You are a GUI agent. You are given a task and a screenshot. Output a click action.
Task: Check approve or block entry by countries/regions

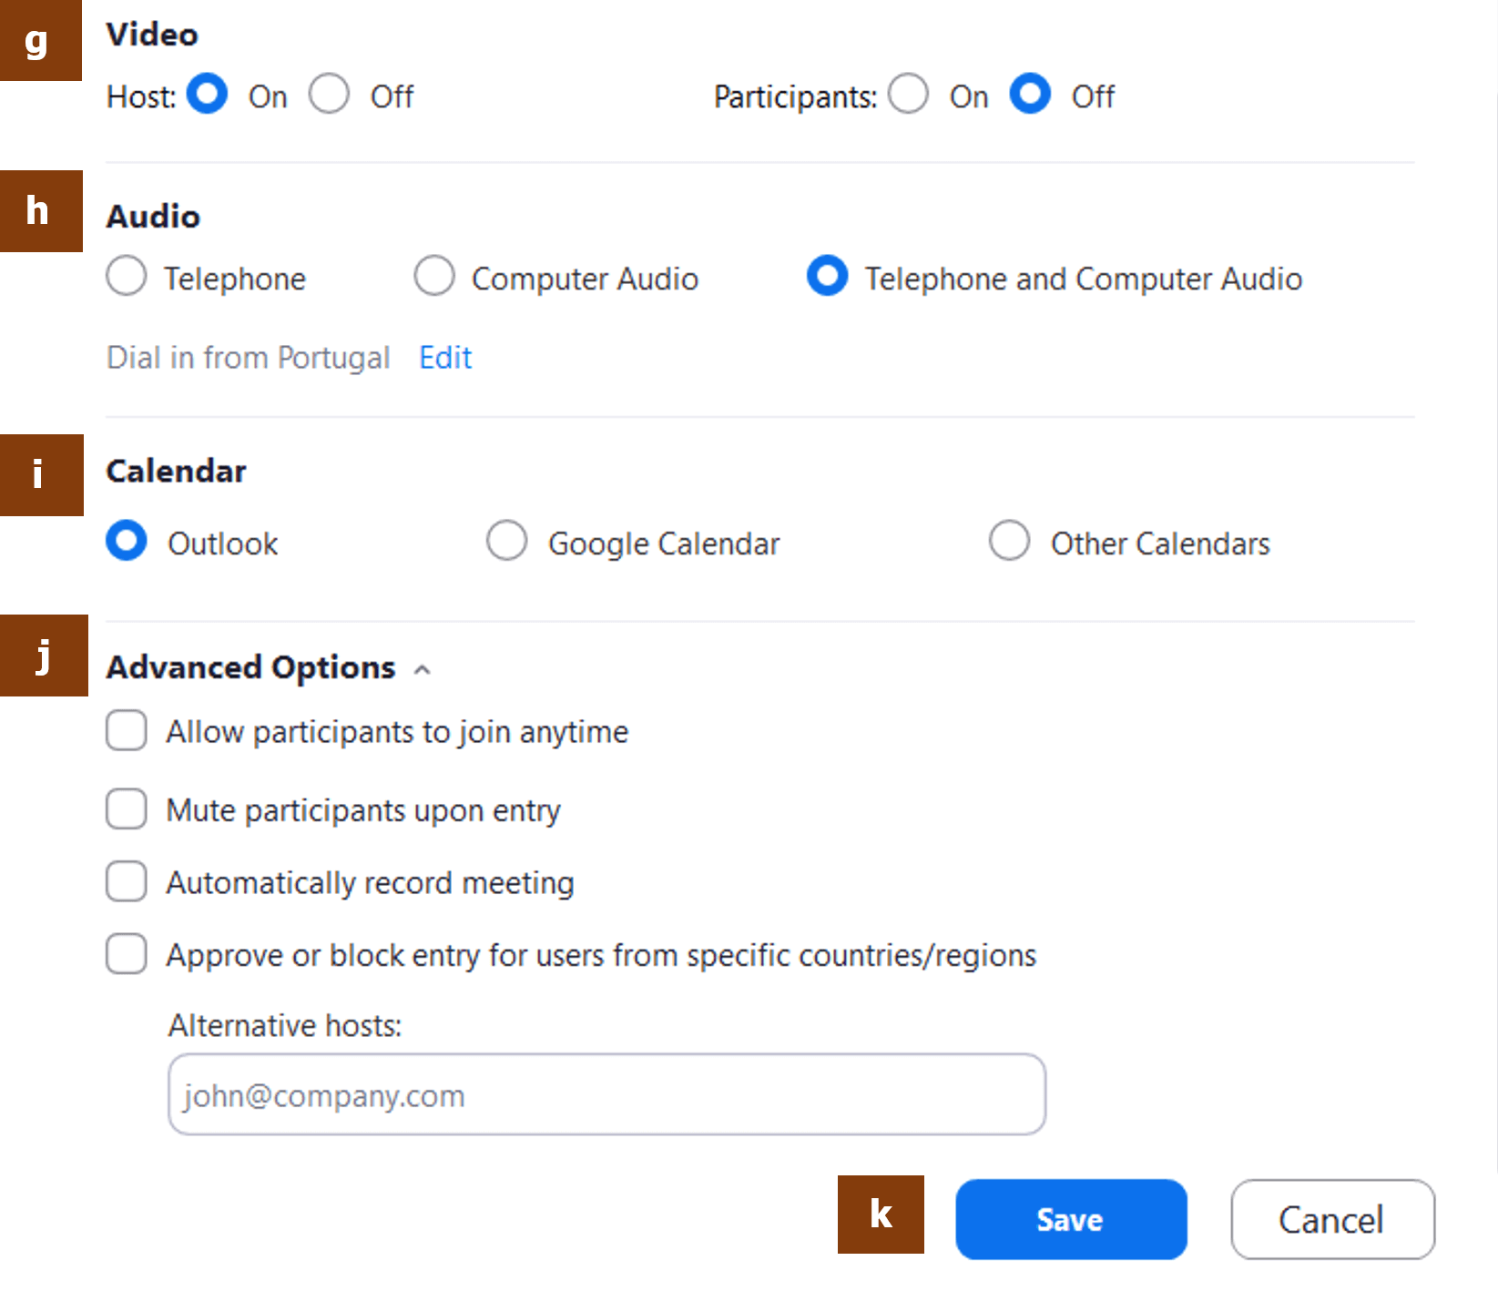click(x=127, y=954)
